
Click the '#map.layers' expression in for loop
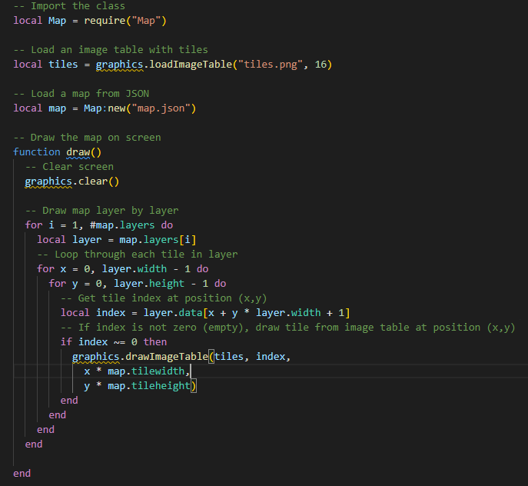tap(122, 225)
